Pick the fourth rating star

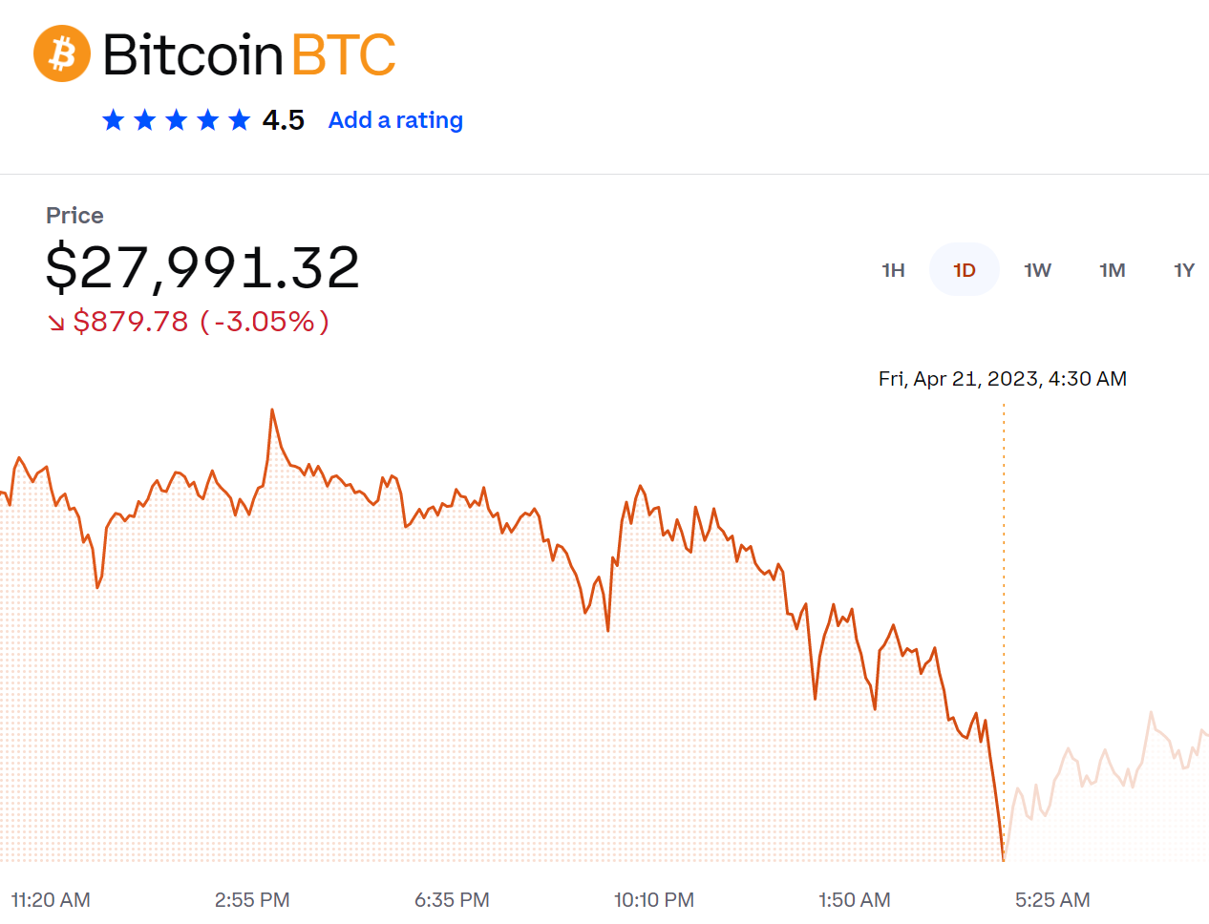208,120
